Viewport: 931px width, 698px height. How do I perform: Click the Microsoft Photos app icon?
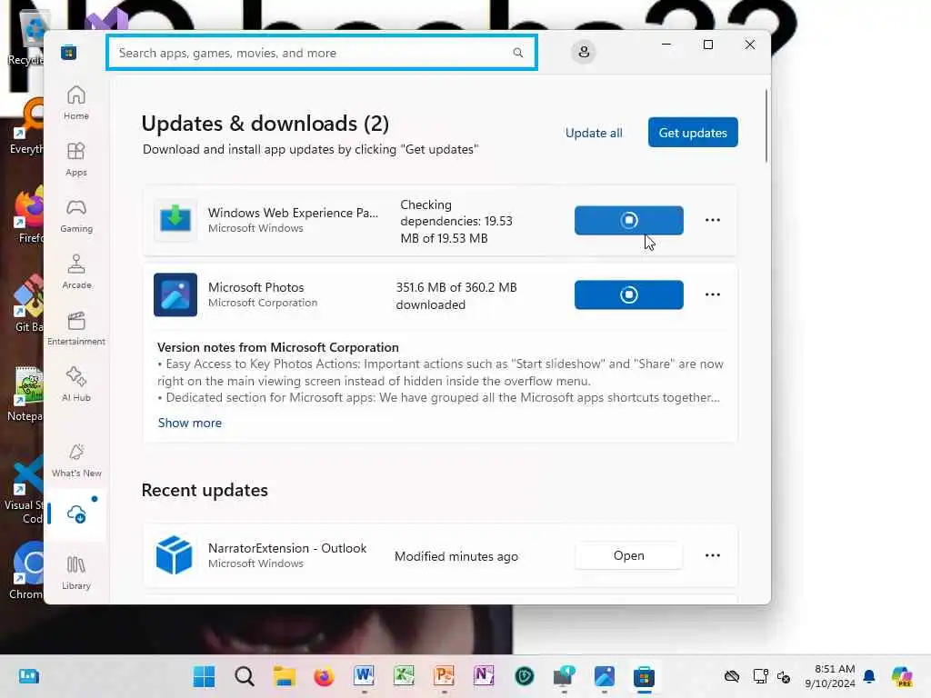click(175, 294)
